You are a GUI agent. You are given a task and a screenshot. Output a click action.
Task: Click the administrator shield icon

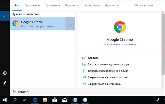[x=84, y=64]
